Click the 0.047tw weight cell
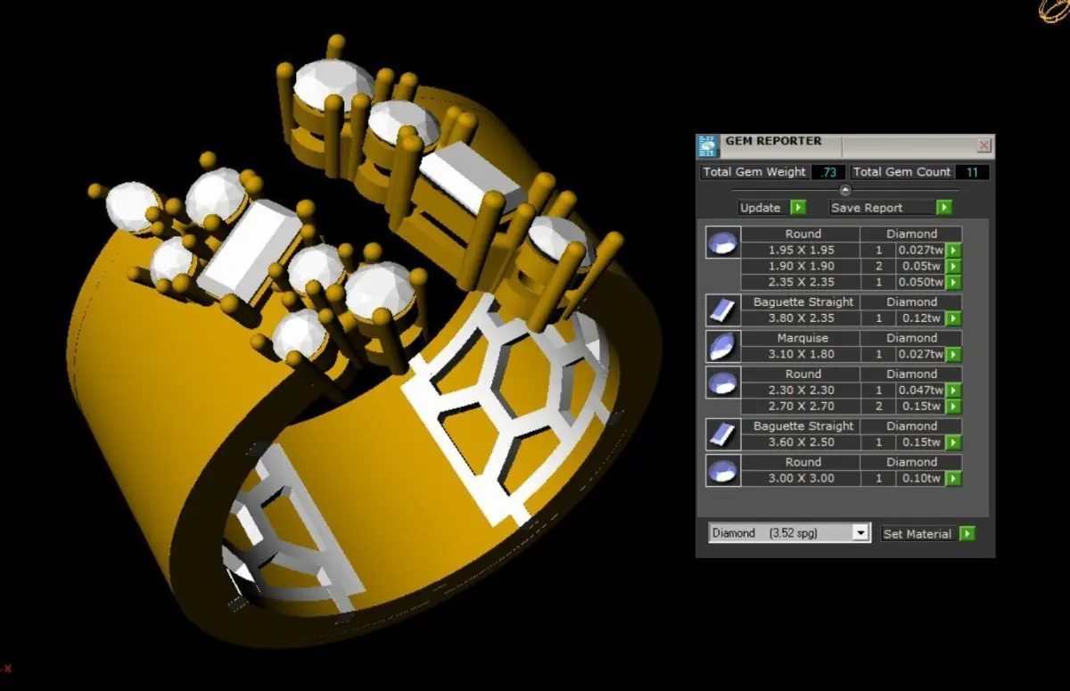The image size is (1070, 691). click(x=920, y=391)
